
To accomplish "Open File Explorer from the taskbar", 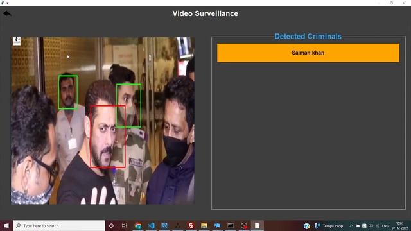I will click(204, 225).
